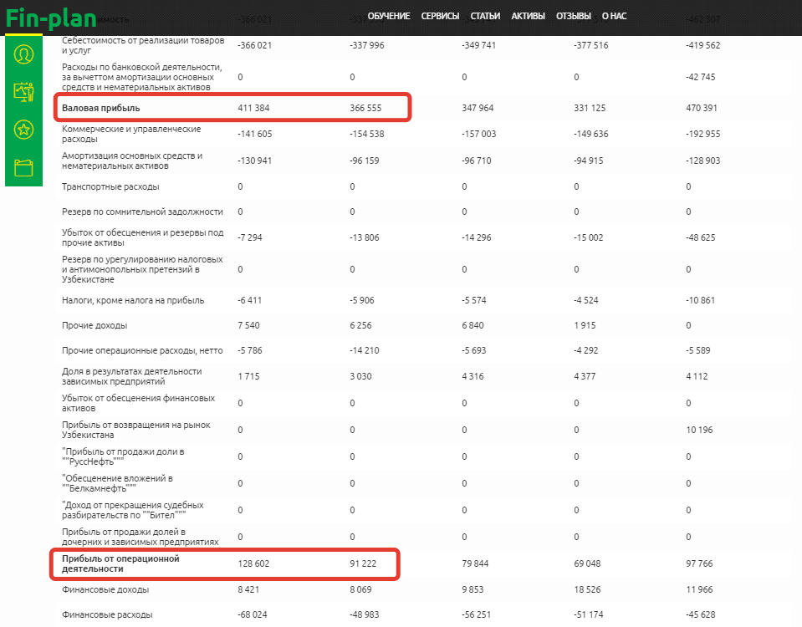Click the Финансовые расходы row label
This screenshot has height=627, width=802.
click(105, 615)
